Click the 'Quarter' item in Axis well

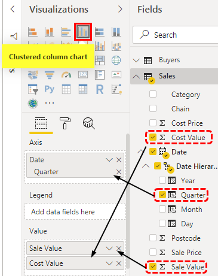click(46, 172)
